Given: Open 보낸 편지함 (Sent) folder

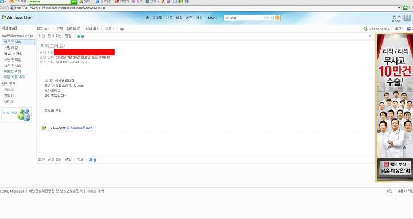Looking at the screenshot, I should (13, 60).
